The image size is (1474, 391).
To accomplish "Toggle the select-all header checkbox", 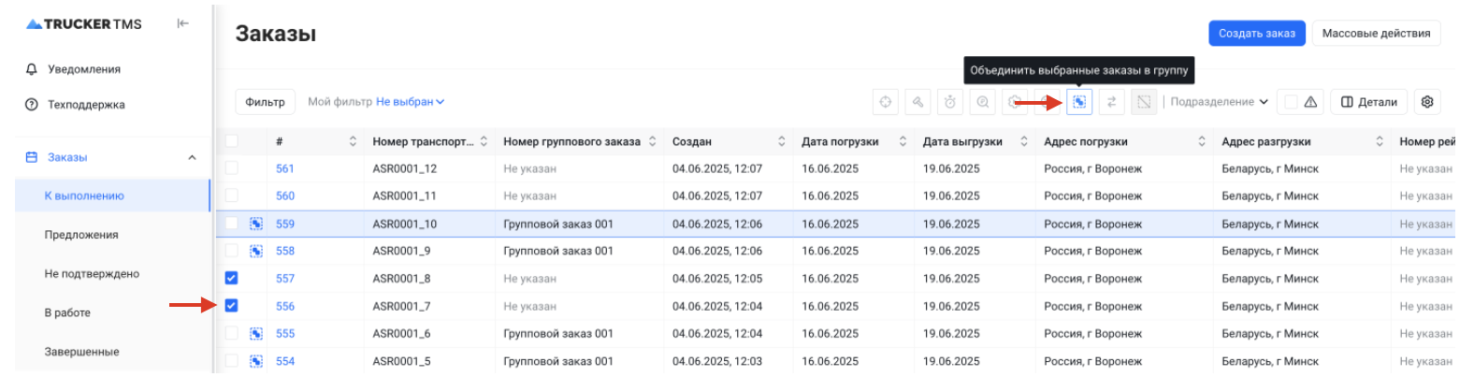I will point(231,141).
